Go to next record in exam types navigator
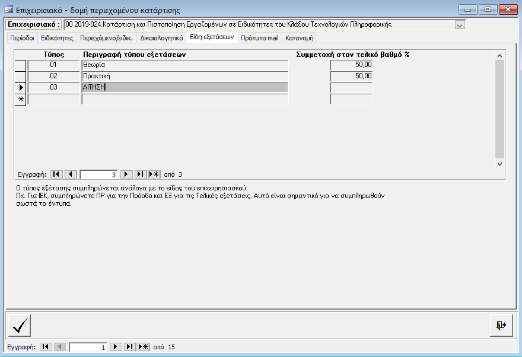Image resolution: width=522 pixels, height=357 pixels. pos(126,174)
